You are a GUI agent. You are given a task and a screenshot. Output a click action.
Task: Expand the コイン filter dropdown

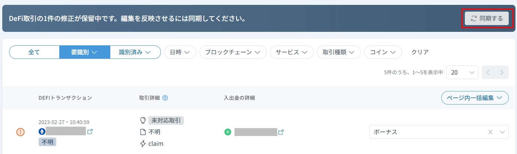click(x=383, y=52)
